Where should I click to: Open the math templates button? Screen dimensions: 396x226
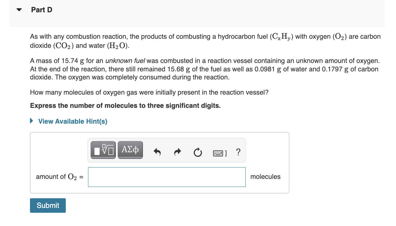[x=104, y=150]
